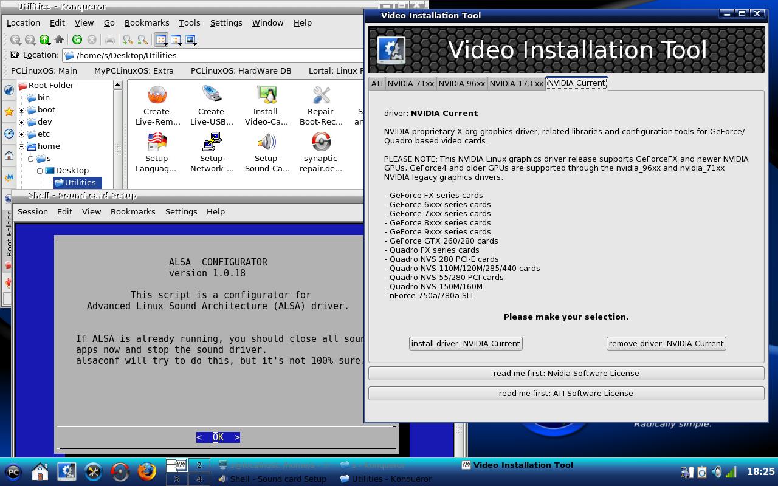The width and height of the screenshot is (778, 486).
Task: Open the Location menu in Konqueror
Action: point(23,22)
